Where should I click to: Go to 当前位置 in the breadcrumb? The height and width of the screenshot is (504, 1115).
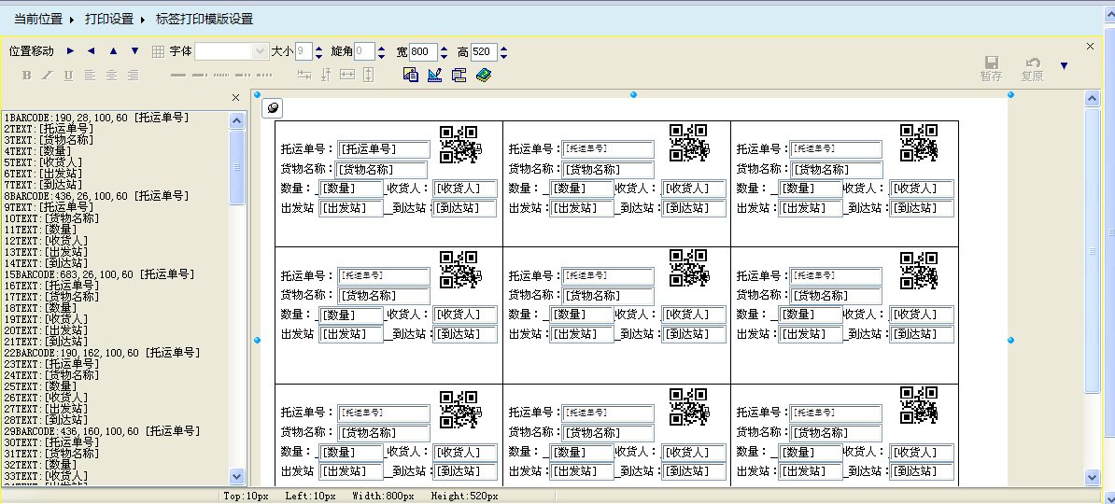click(38, 20)
